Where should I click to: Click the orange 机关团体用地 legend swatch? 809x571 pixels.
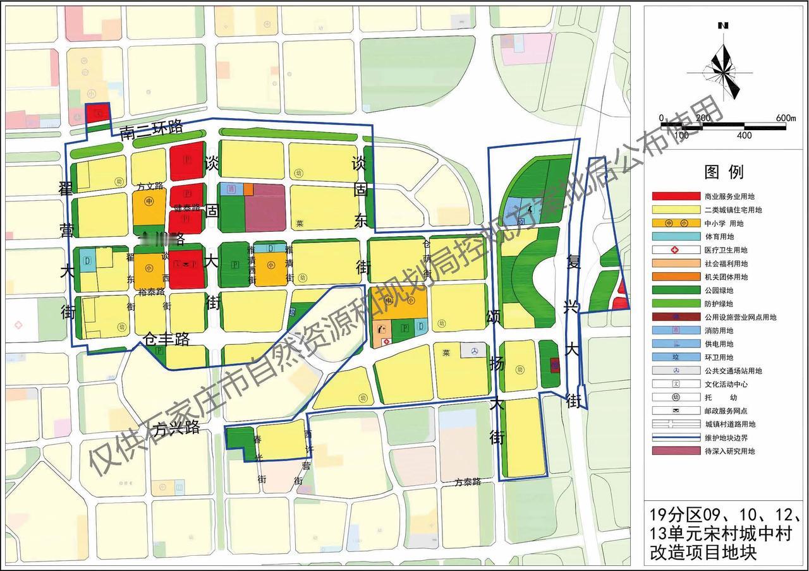coord(676,277)
